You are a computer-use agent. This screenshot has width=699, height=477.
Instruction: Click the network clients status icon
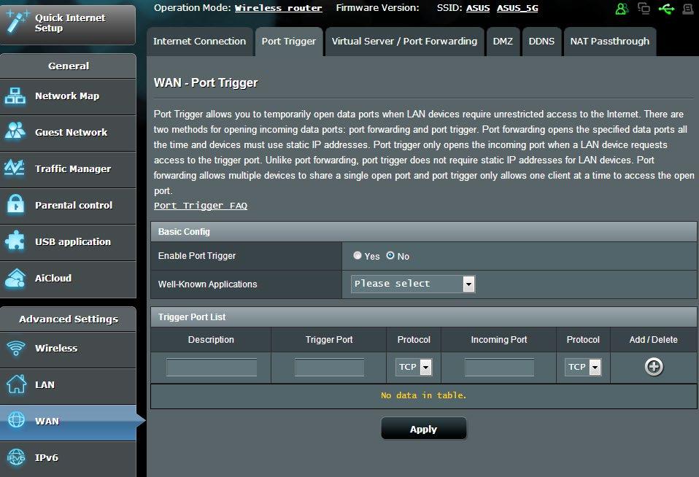[x=644, y=8]
